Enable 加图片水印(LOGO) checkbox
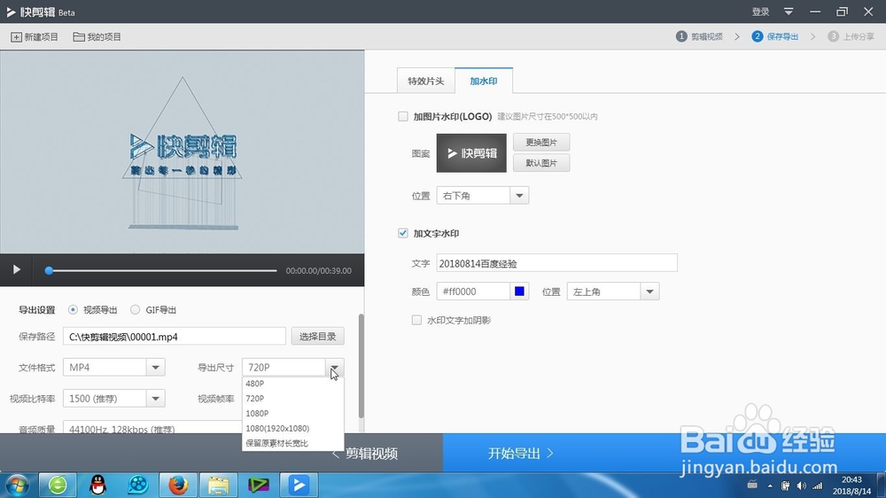886x498 pixels. [403, 116]
